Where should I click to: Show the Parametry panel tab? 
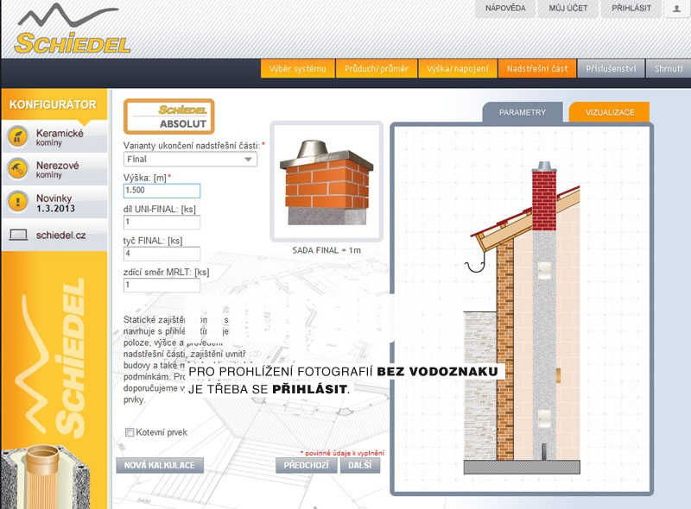(x=523, y=112)
